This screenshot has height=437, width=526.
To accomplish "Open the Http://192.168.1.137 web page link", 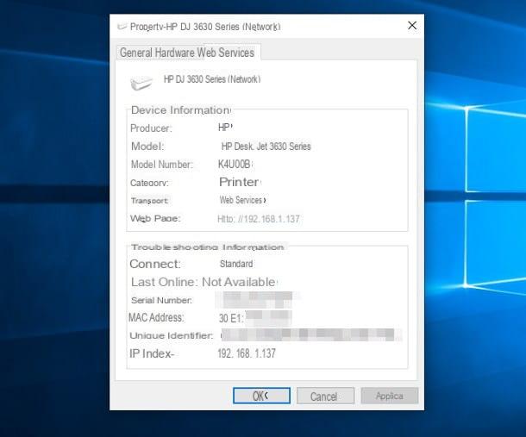I will tap(259, 219).
